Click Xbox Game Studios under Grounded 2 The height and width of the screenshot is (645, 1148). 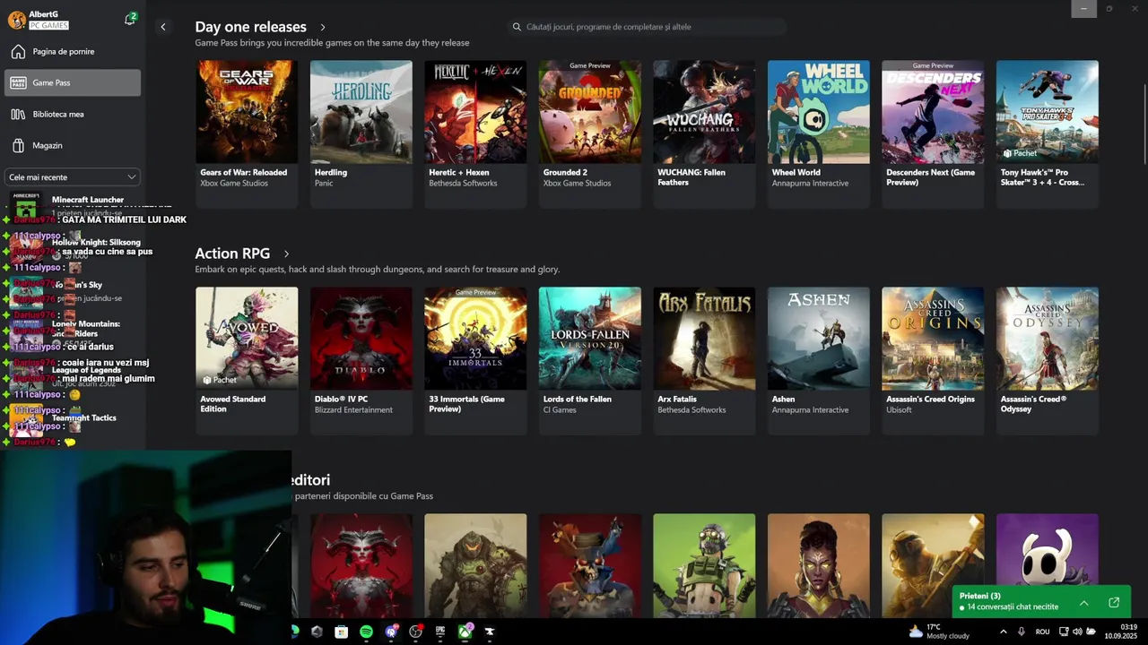(x=577, y=184)
